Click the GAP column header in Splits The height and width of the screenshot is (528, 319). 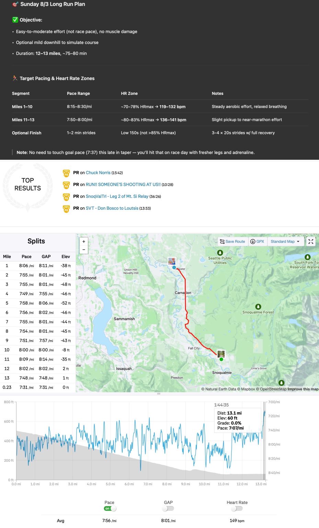[x=46, y=256]
